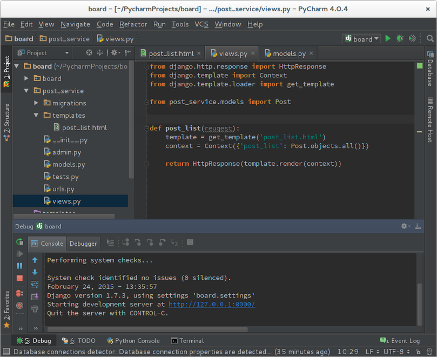Image resolution: width=437 pixels, height=357 pixels.
Task: Open the File menu
Action: (x=9, y=24)
